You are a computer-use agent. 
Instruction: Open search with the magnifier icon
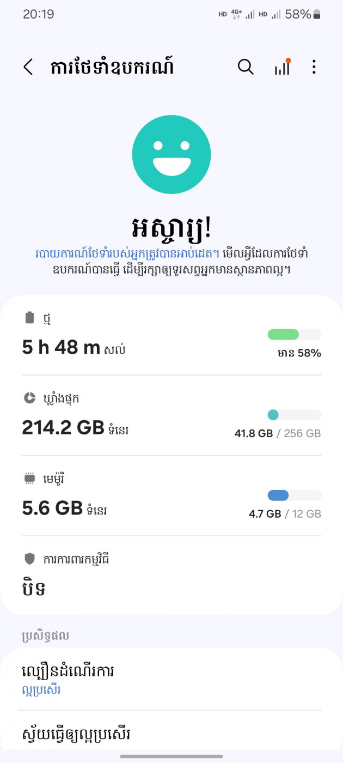pos(246,67)
